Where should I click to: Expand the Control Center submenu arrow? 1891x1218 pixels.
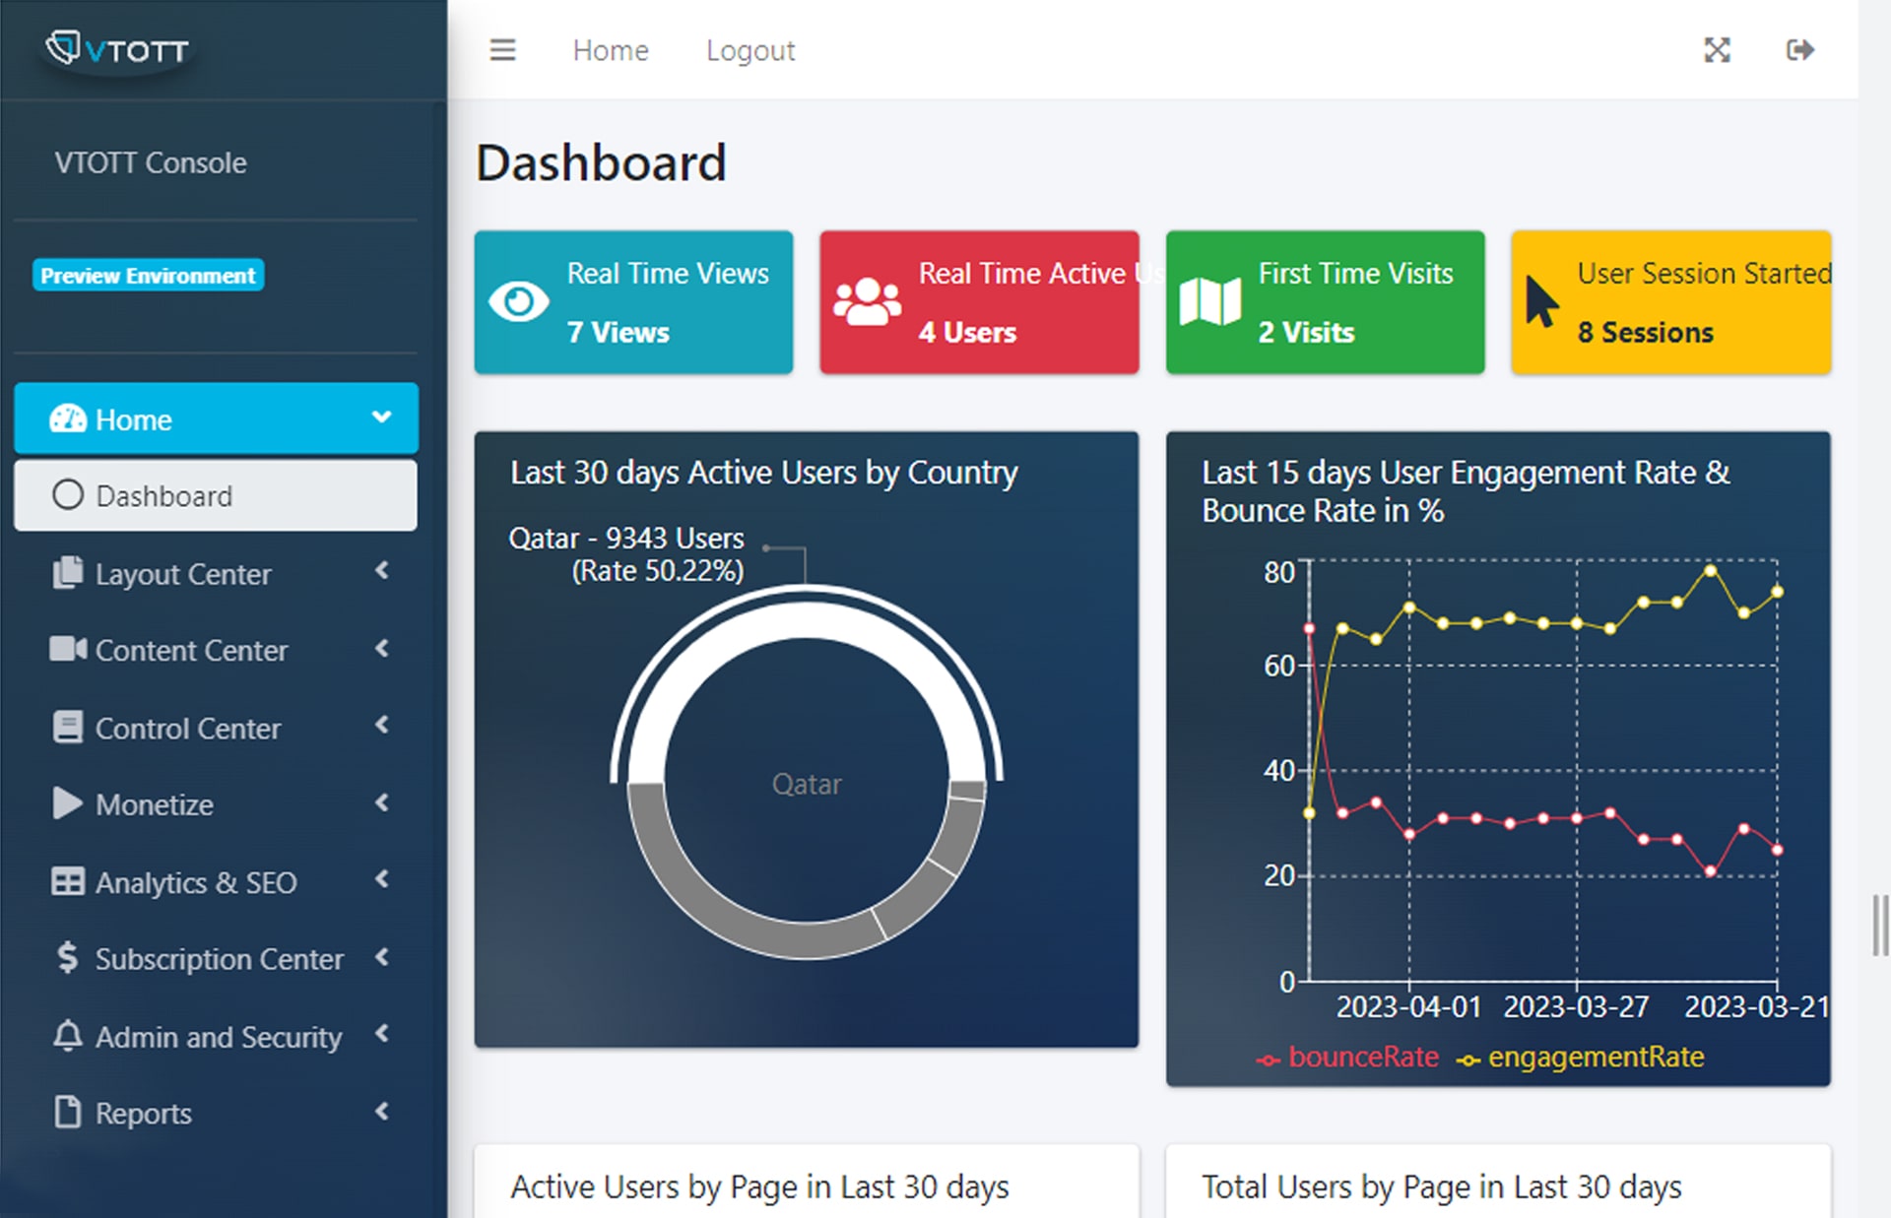coord(382,725)
